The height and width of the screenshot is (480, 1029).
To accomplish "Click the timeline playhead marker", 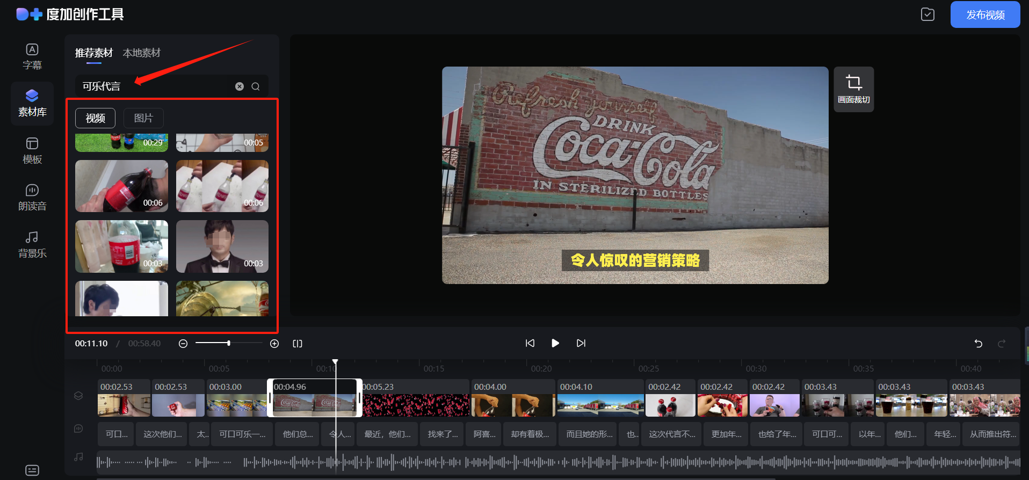I will tap(335, 362).
